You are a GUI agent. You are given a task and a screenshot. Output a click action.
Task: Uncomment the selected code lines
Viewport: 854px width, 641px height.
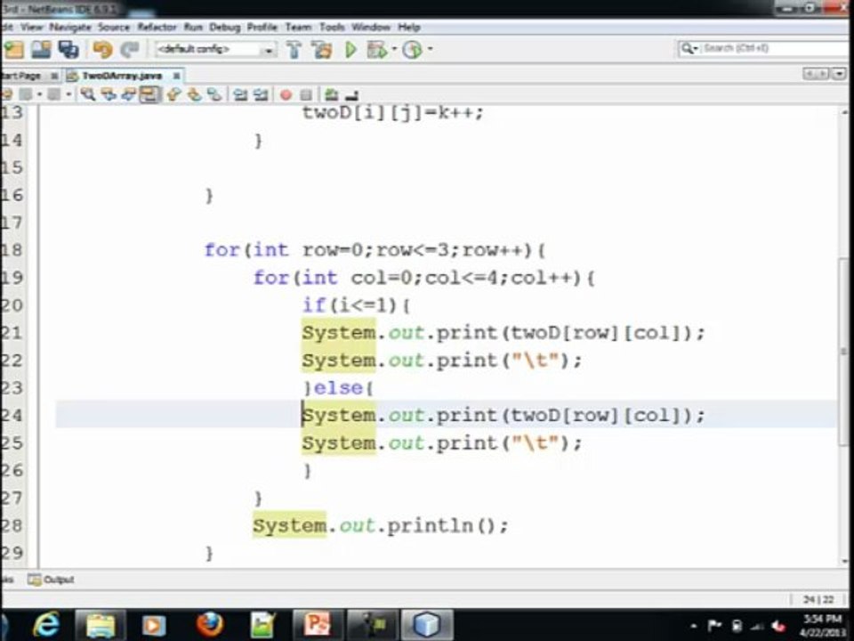352,95
